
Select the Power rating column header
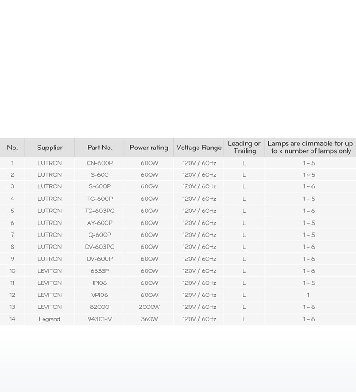pyautogui.click(x=149, y=148)
